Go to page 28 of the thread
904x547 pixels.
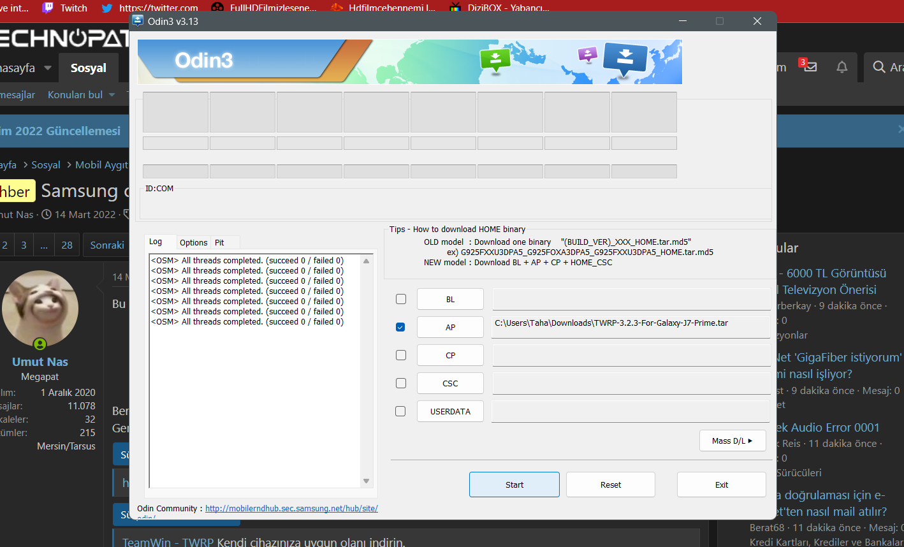click(67, 245)
